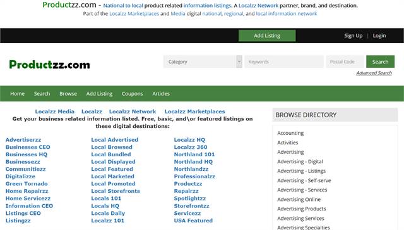Screen dimensions: 404x230
Task: Open the Information CEO link
Action: click(29, 206)
